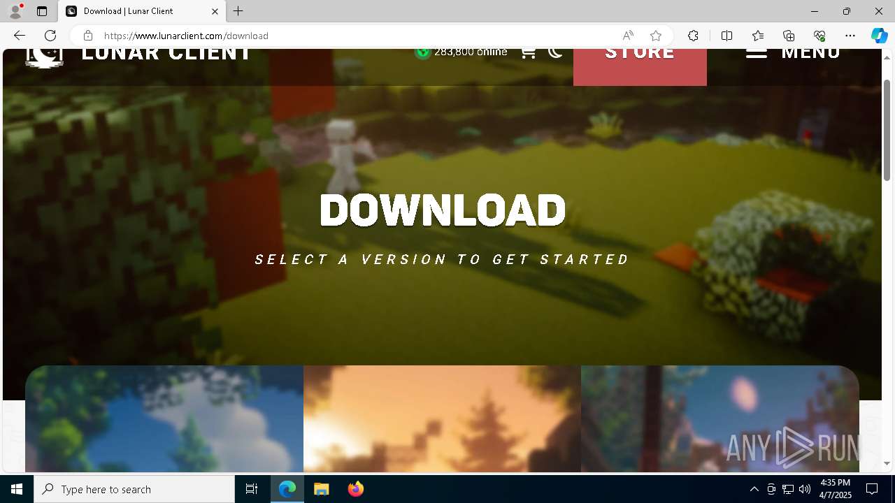The width and height of the screenshot is (895, 503).
Task: View site information lock icon
Action: coord(87,36)
